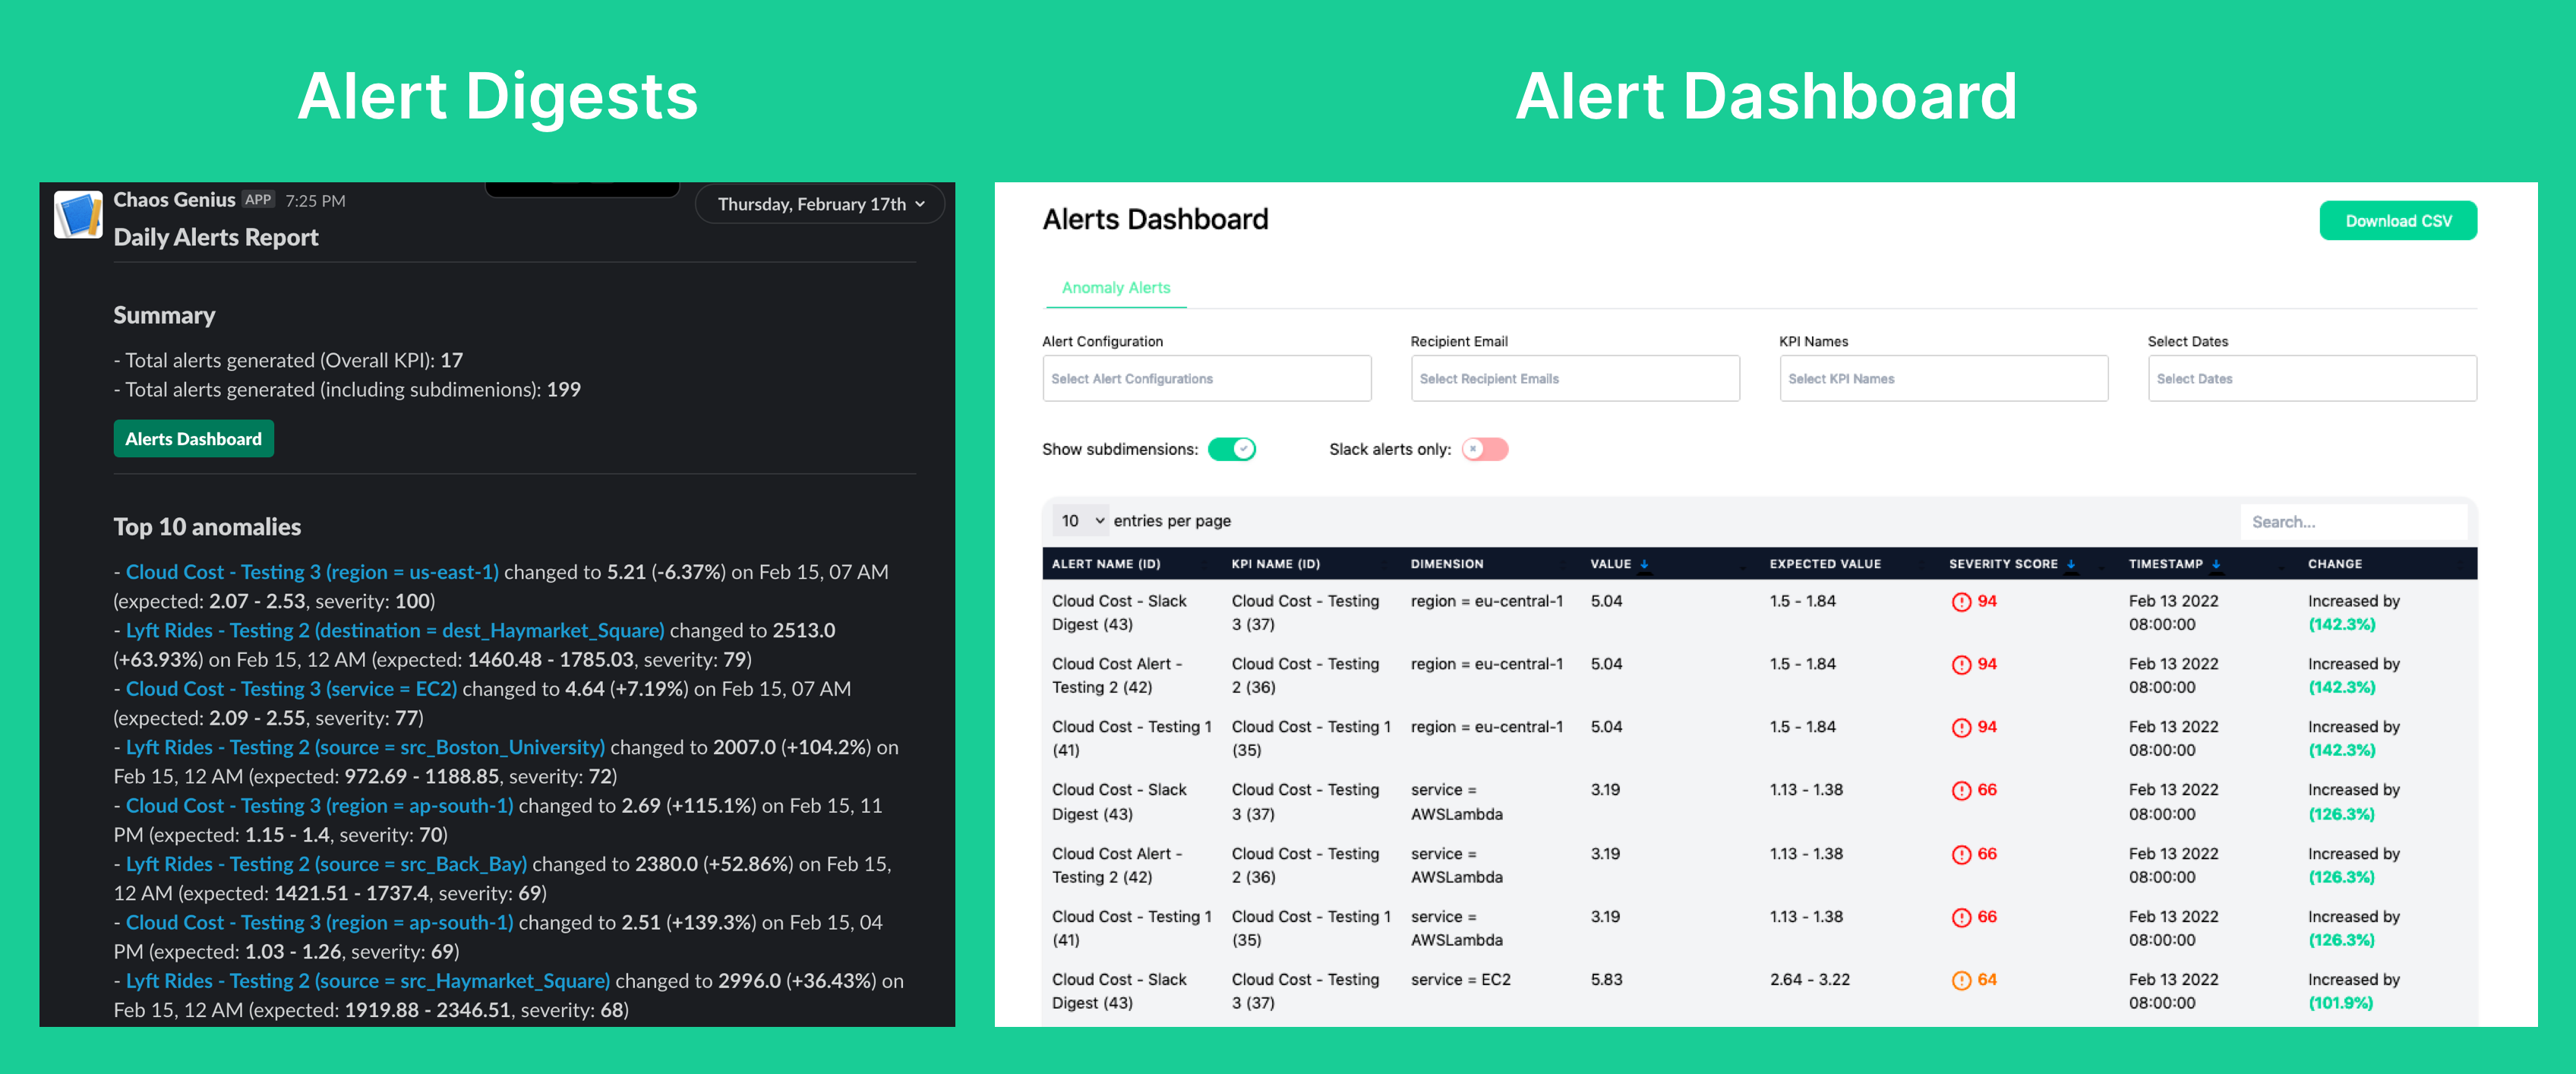Image resolution: width=2576 pixels, height=1074 pixels.
Task: Click severity 66 icon for AWSLambda Slack Digest
Action: [1961, 791]
